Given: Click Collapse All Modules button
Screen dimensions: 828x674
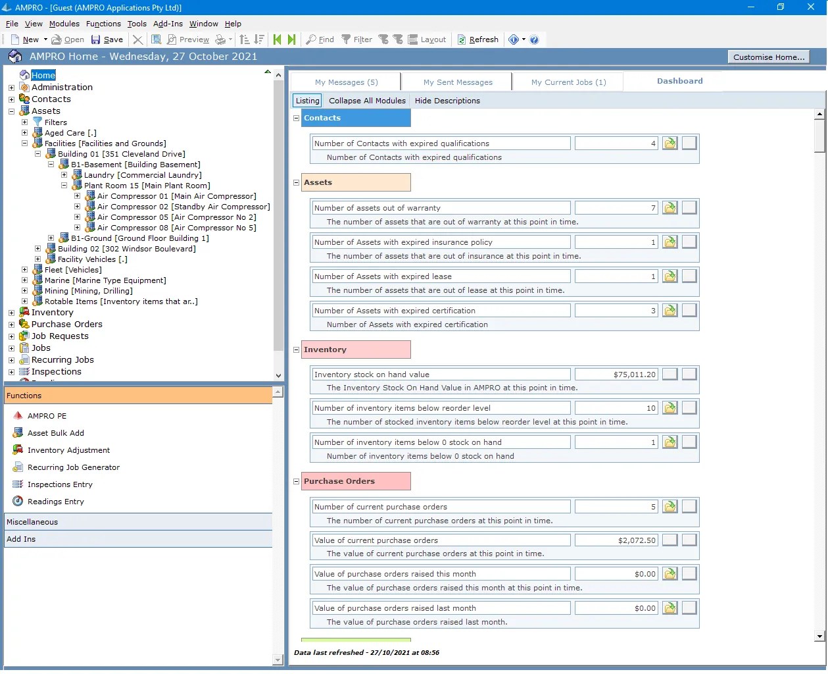Looking at the screenshot, I should 367,101.
